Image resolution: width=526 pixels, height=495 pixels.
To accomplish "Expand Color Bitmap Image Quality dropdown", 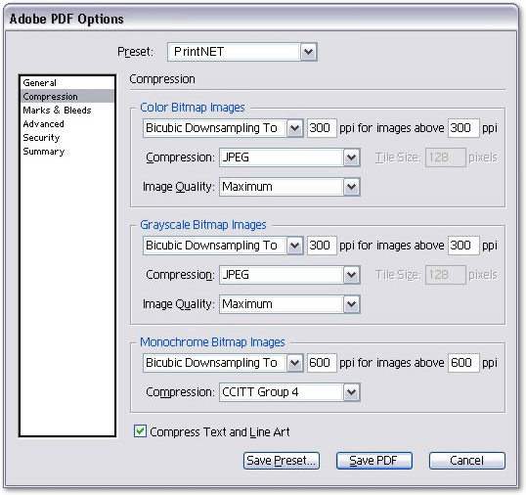I will pyautogui.click(x=289, y=187).
